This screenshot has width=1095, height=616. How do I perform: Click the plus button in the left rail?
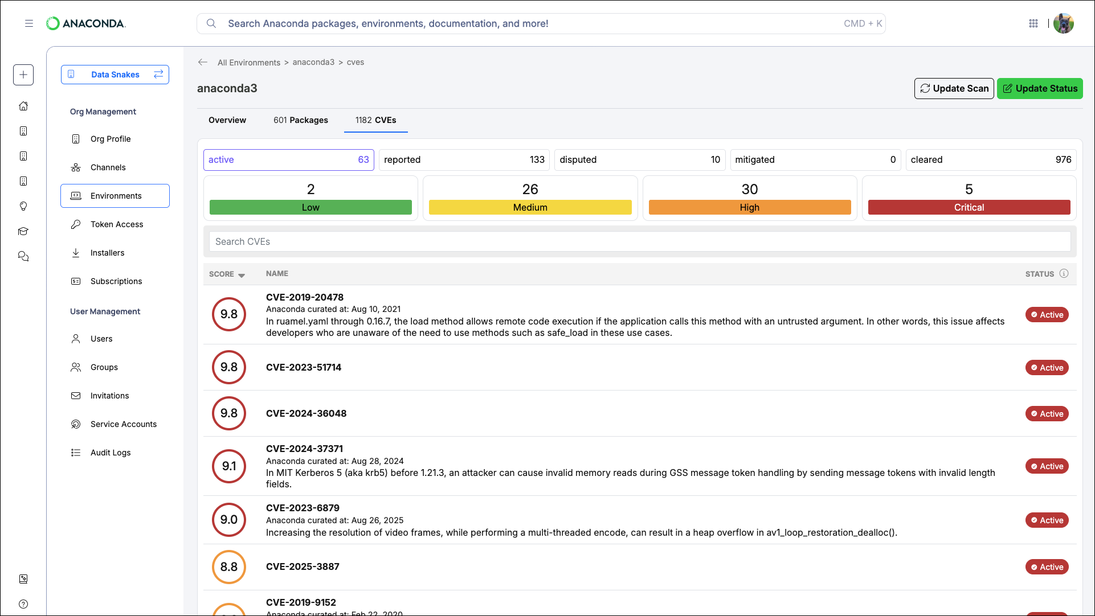pyautogui.click(x=23, y=75)
